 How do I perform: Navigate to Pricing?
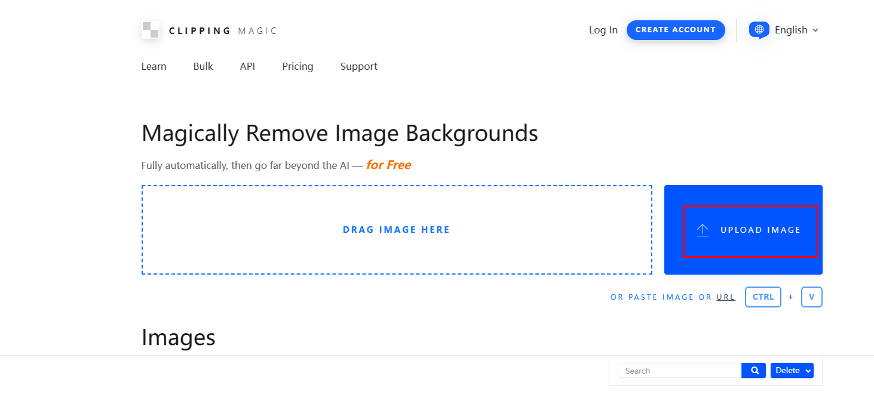[298, 66]
